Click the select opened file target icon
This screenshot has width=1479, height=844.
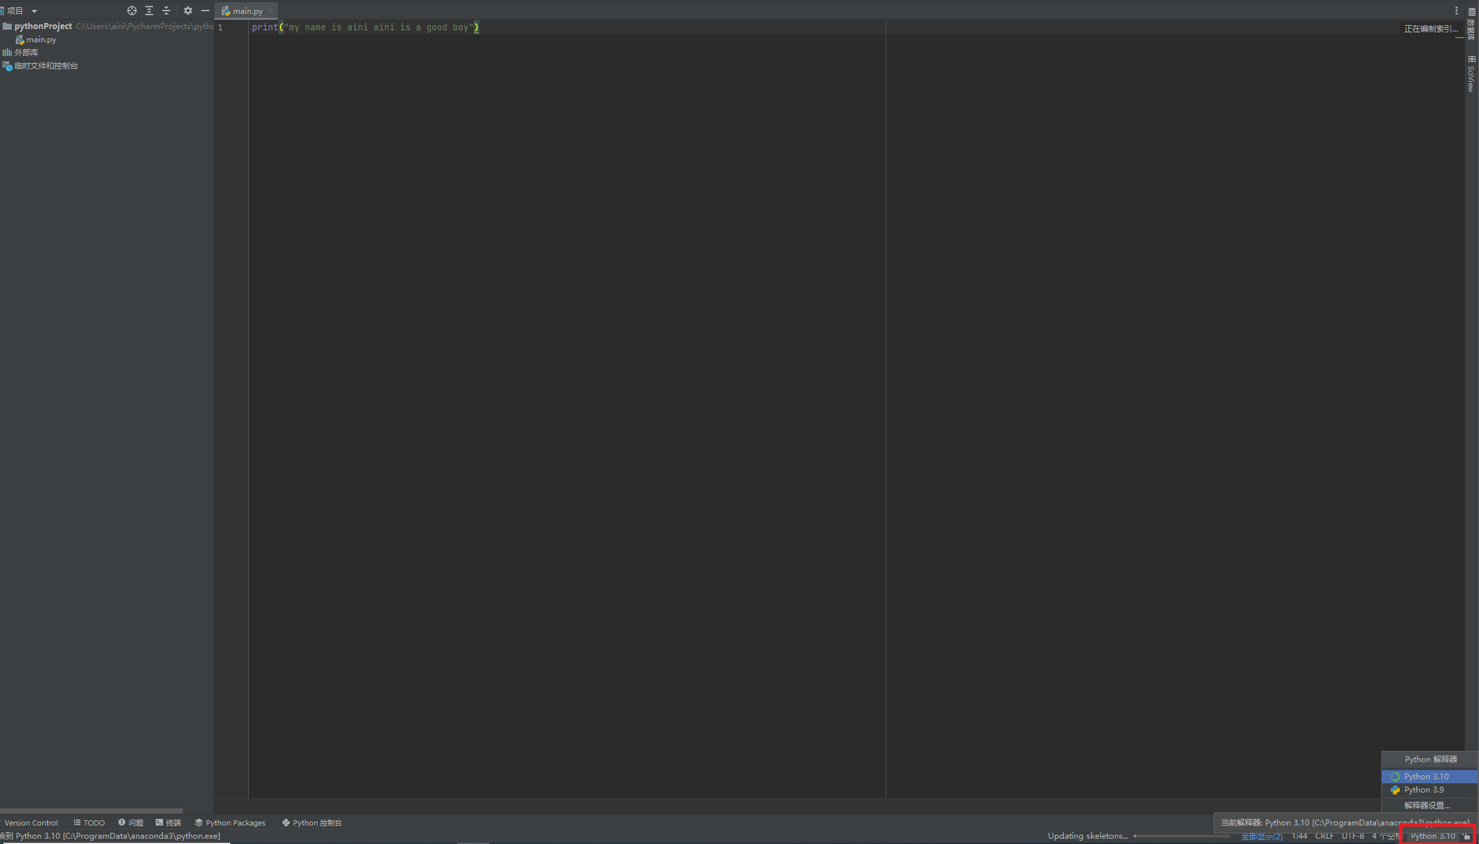132,11
